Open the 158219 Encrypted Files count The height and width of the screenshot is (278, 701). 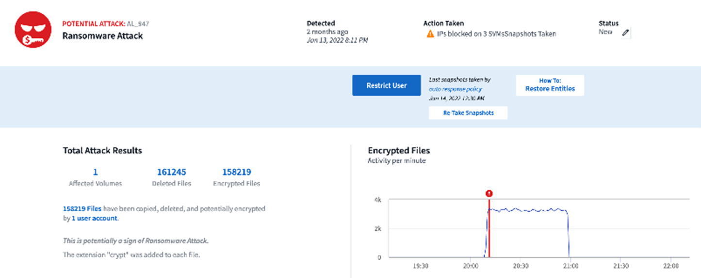(236, 172)
